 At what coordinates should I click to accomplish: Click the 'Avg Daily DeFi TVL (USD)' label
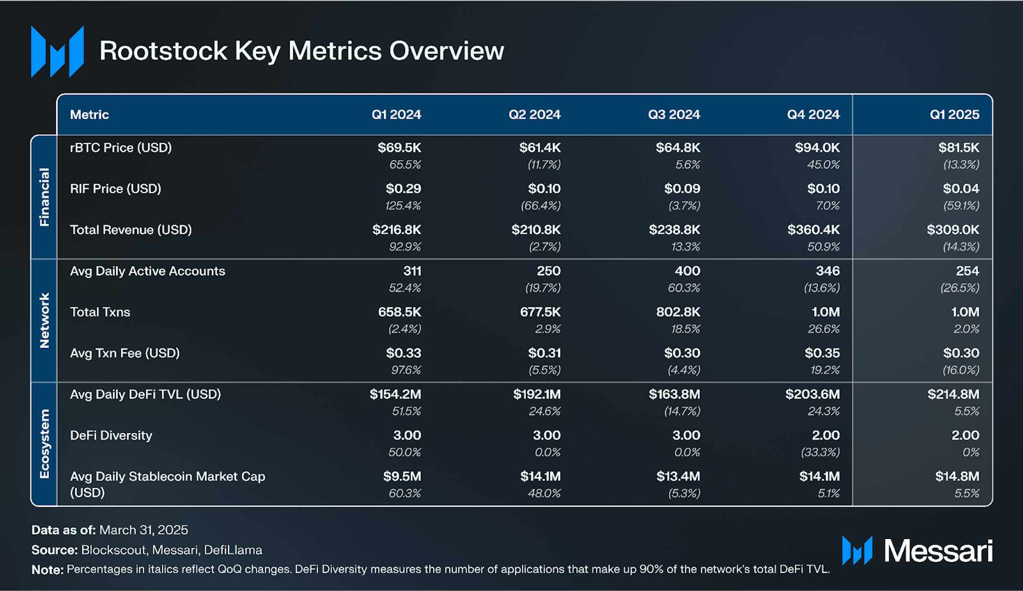(145, 394)
